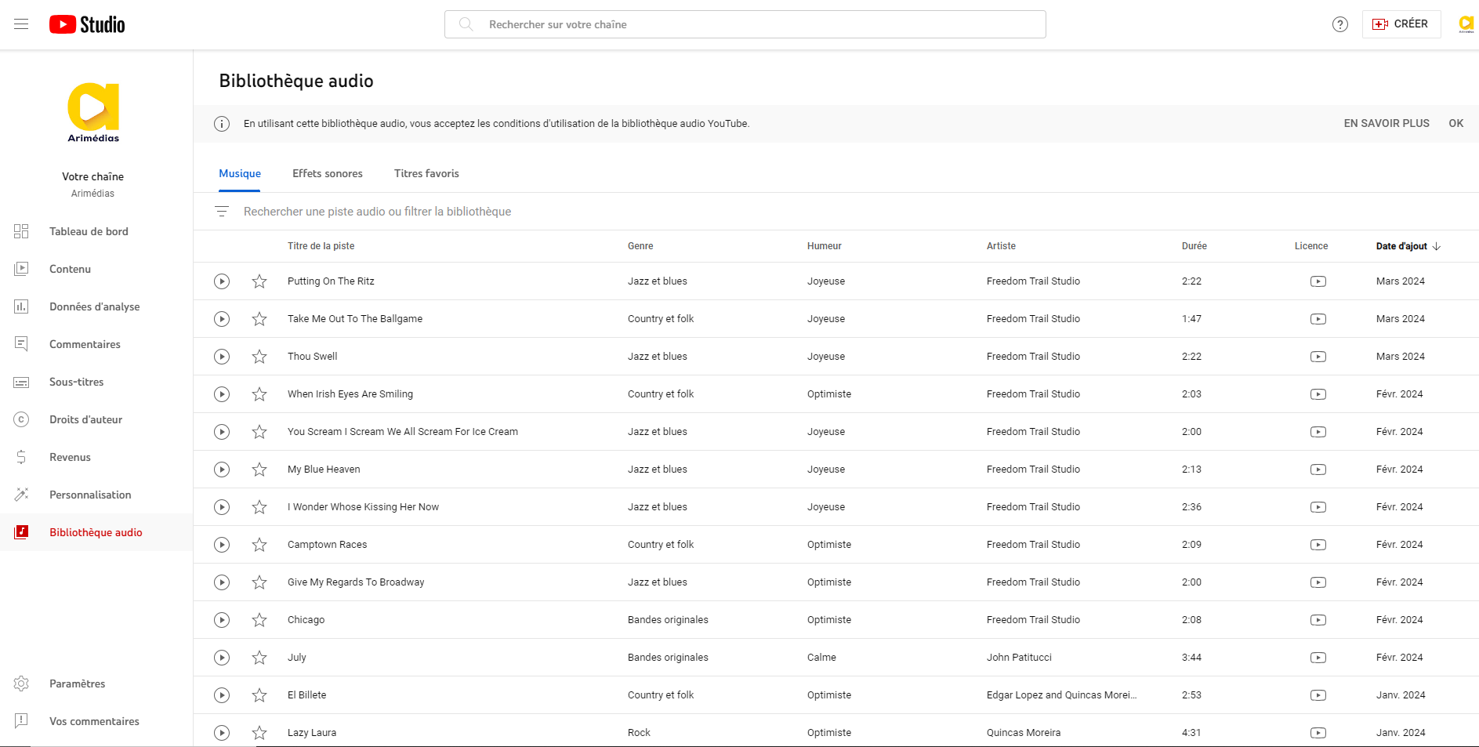Open the license viewer for Thou Swell

1318,357
